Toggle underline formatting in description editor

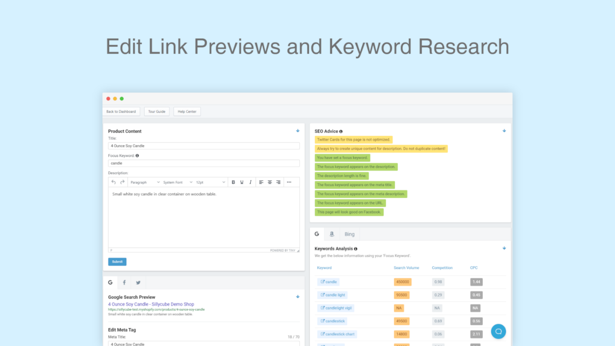242,182
